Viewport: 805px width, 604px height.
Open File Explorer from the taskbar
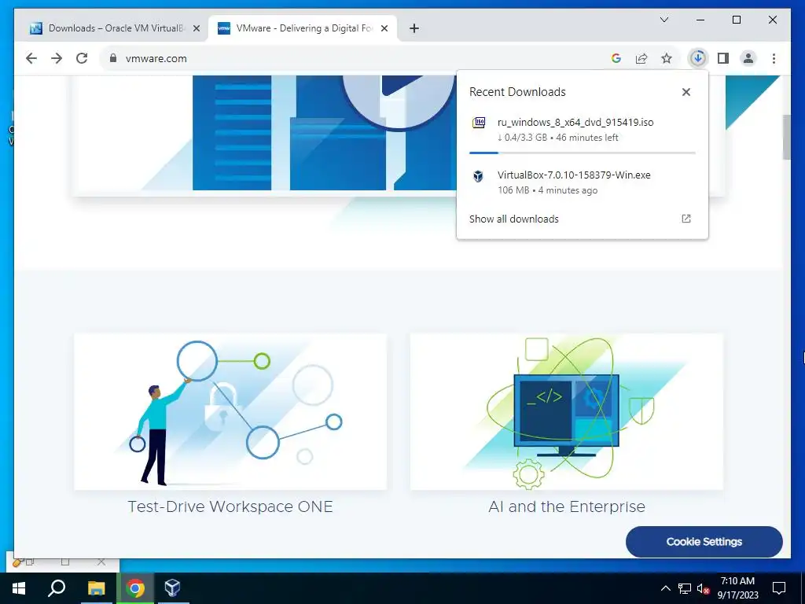click(96, 588)
